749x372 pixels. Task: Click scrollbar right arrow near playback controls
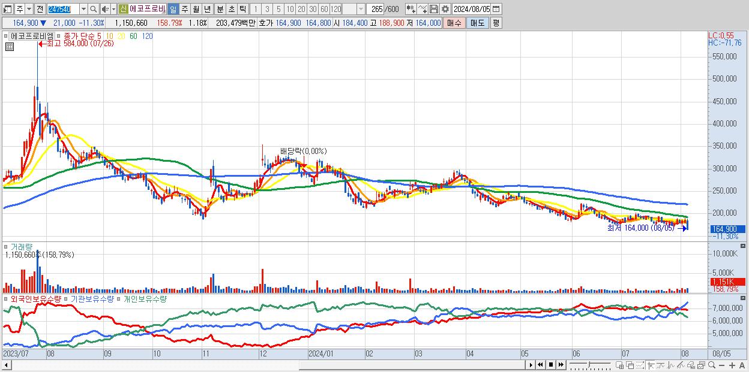pyautogui.click(x=531, y=365)
